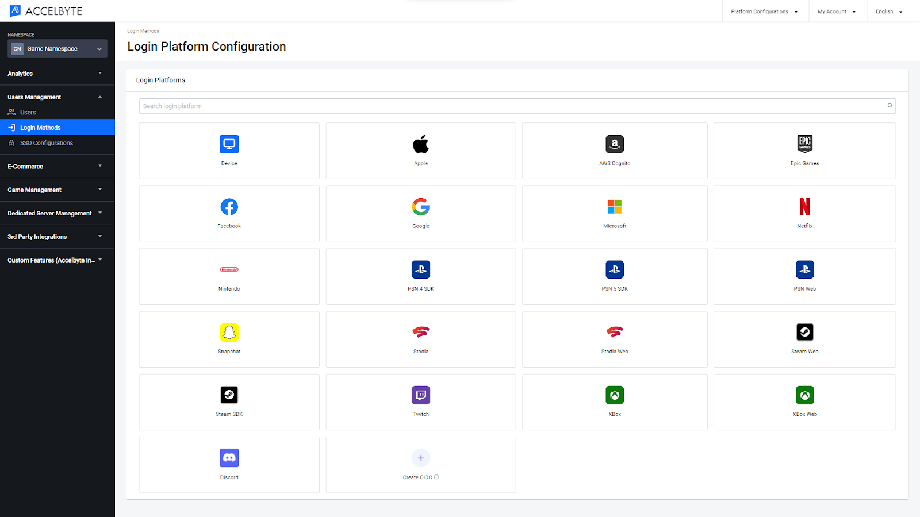Click the Netflix label text

point(804,226)
